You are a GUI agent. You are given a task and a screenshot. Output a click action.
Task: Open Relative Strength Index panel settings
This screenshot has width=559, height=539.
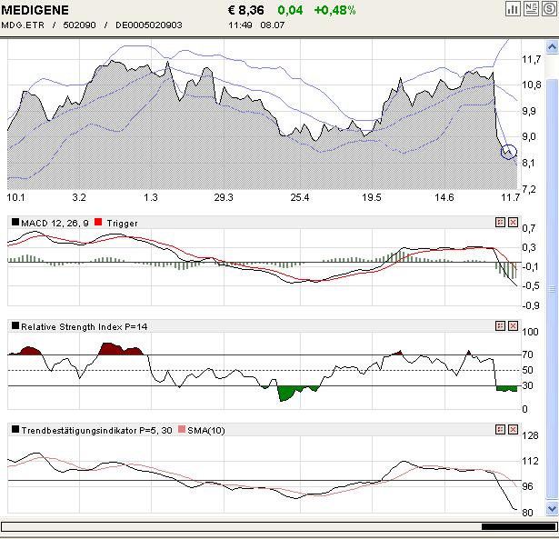[x=500, y=325]
